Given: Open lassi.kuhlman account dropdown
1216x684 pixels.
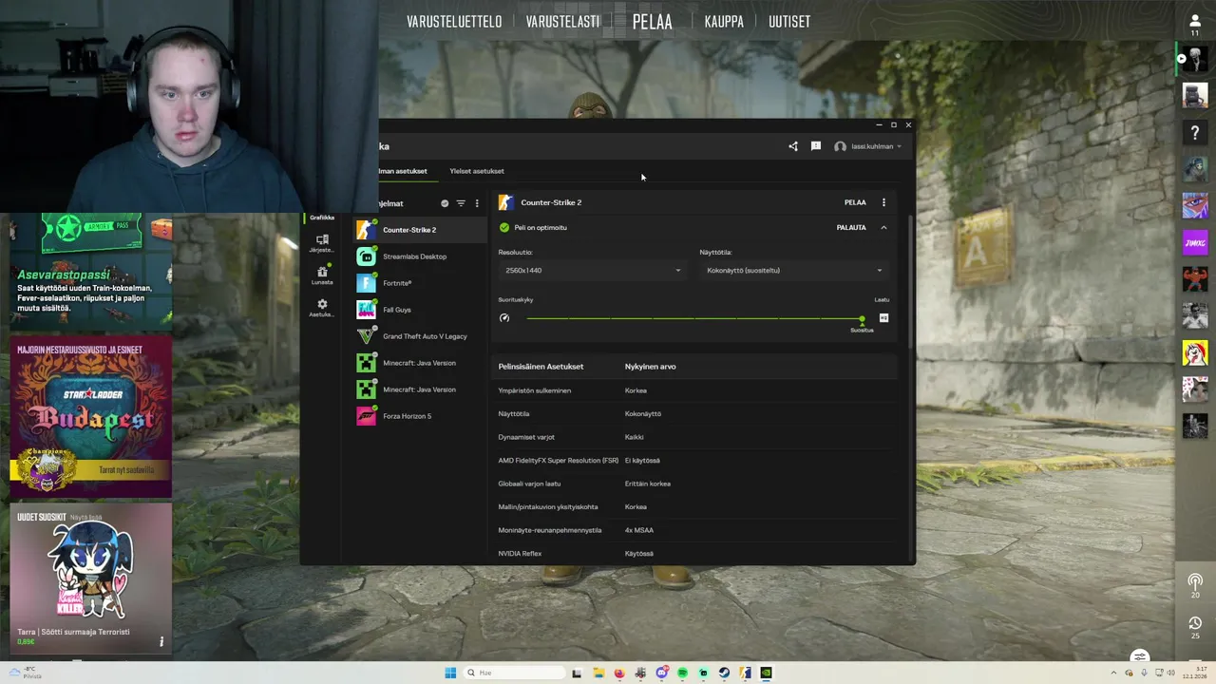Looking at the screenshot, I should 868,146.
